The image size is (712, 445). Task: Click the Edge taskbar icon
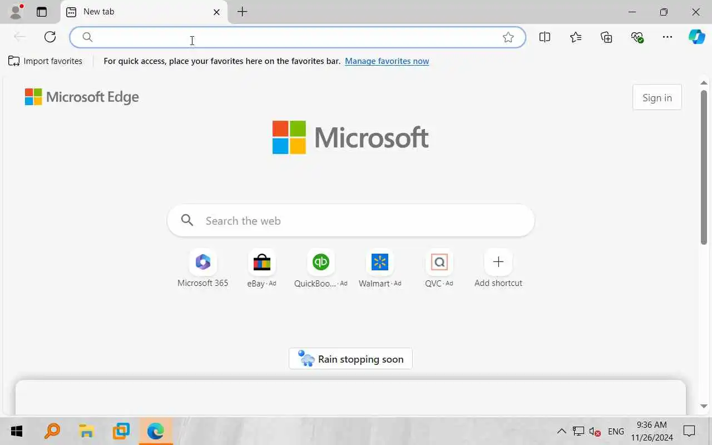click(156, 431)
